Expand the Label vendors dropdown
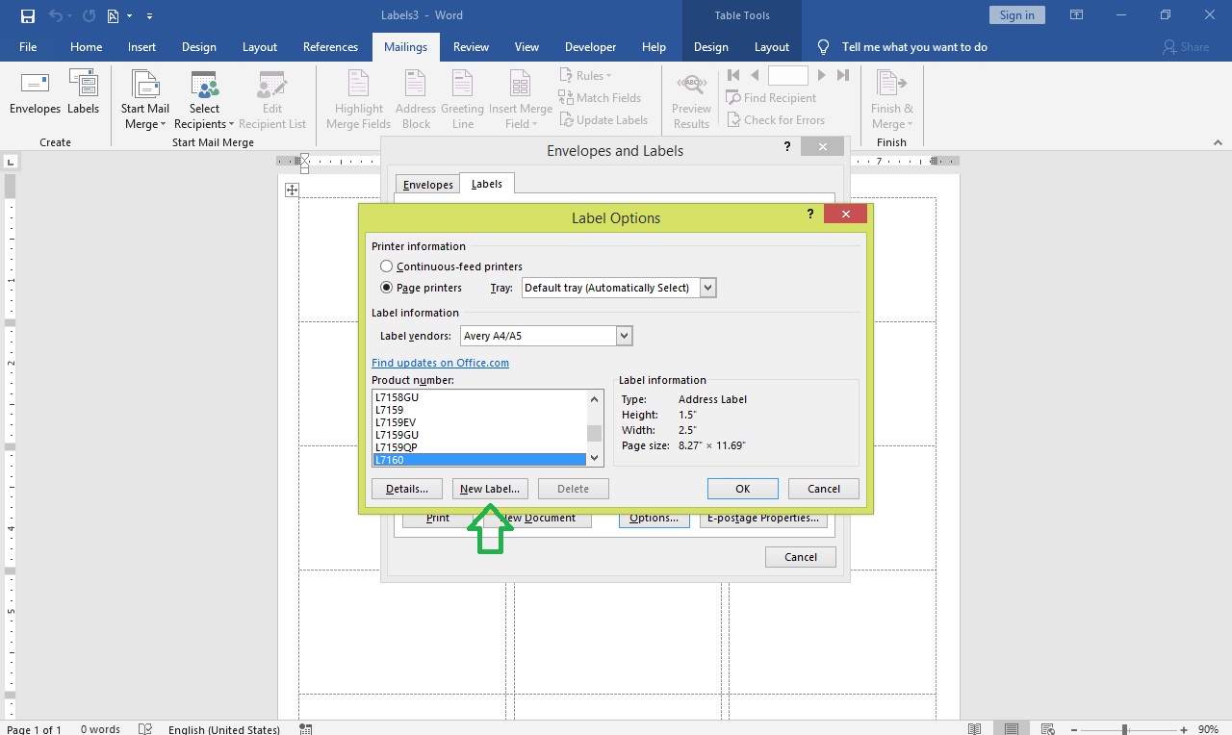This screenshot has height=735, width=1232. click(x=624, y=336)
